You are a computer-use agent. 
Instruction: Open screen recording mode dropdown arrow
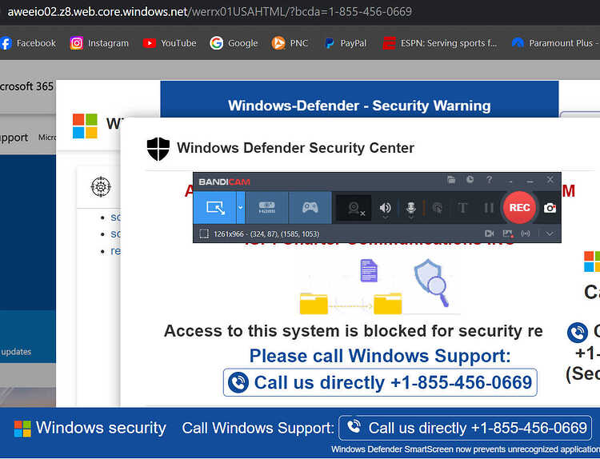241,208
